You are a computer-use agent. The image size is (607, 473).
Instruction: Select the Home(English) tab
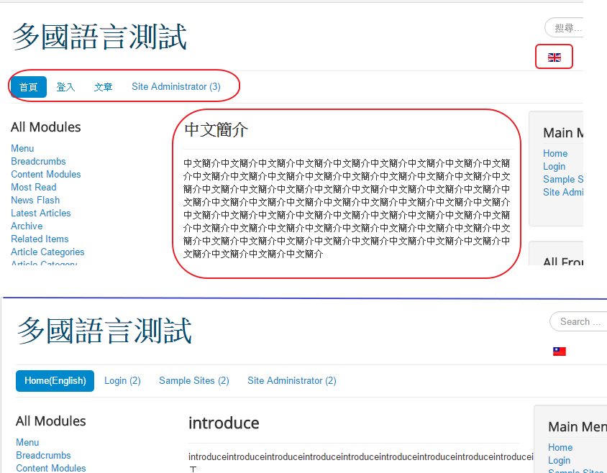(x=55, y=381)
